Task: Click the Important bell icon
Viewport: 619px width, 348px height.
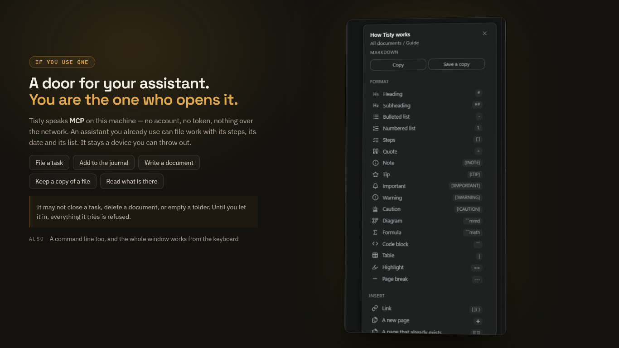Action: pyautogui.click(x=375, y=186)
